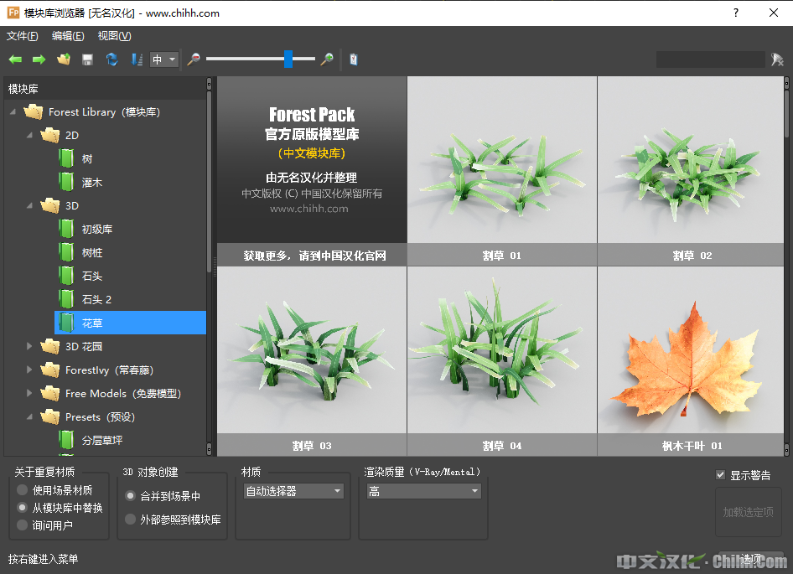Viewport: 793px width, 574px height.
Task: Click the thumbnail size slider handle
Action: [x=288, y=59]
